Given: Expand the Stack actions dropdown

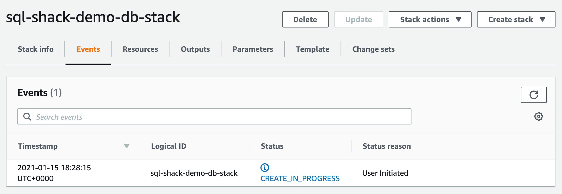Looking at the screenshot, I should 430,19.
